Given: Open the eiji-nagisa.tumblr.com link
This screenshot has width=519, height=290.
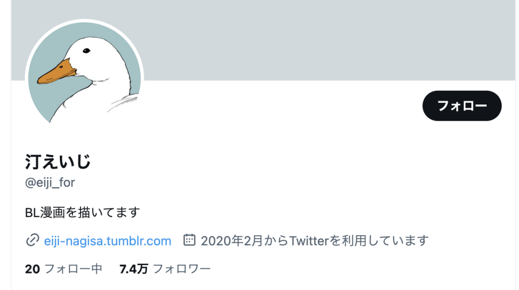Looking at the screenshot, I should (107, 241).
